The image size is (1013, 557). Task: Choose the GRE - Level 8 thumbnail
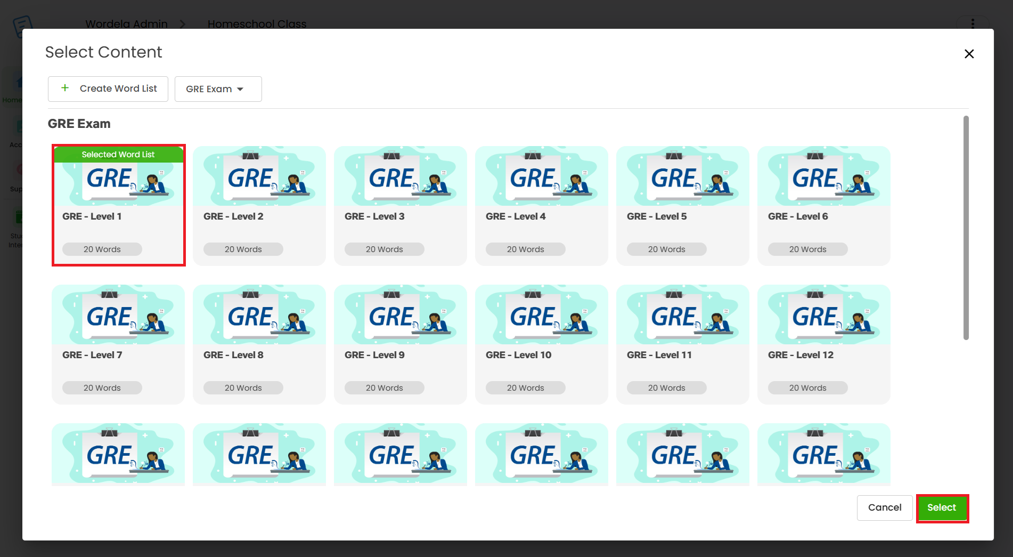[259, 314]
